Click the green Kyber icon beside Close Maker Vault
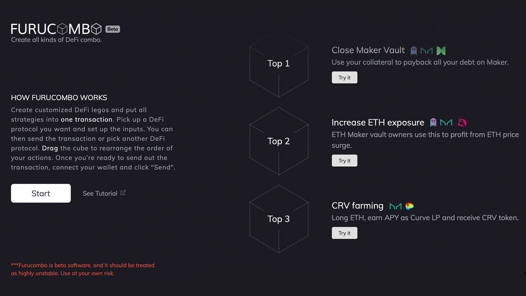Viewport: 526px width, 296px height. point(441,51)
